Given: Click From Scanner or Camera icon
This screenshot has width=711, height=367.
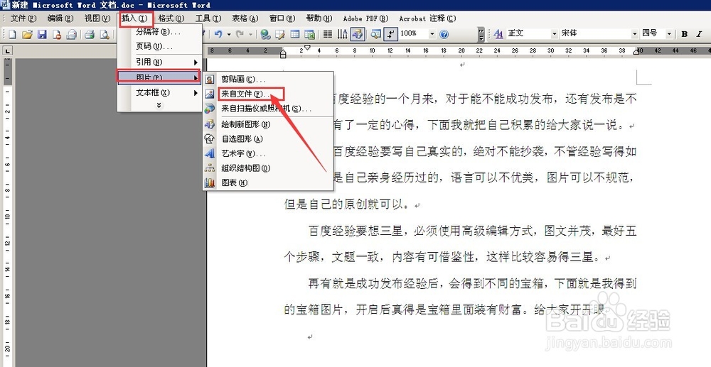Looking at the screenshot, I should click(x=210, y=109).
